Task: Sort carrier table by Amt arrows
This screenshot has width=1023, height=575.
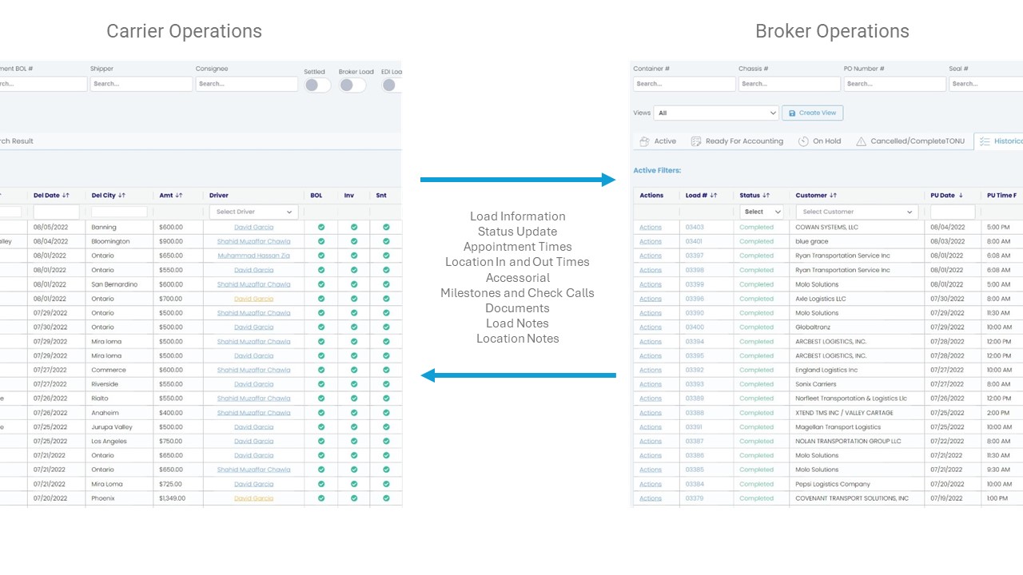Action: point(178,196)
